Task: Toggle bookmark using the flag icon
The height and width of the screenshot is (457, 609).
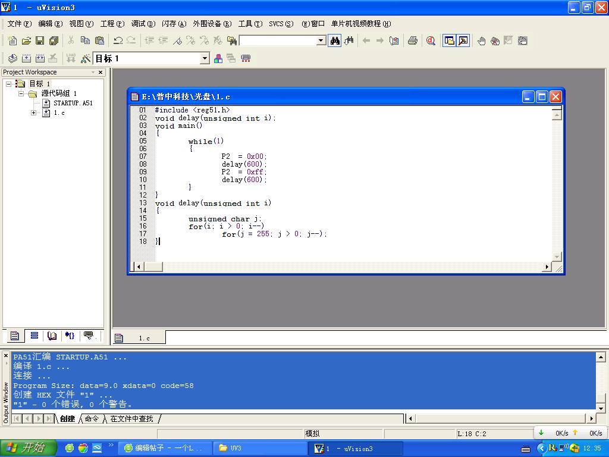Action: coord(177,40)
